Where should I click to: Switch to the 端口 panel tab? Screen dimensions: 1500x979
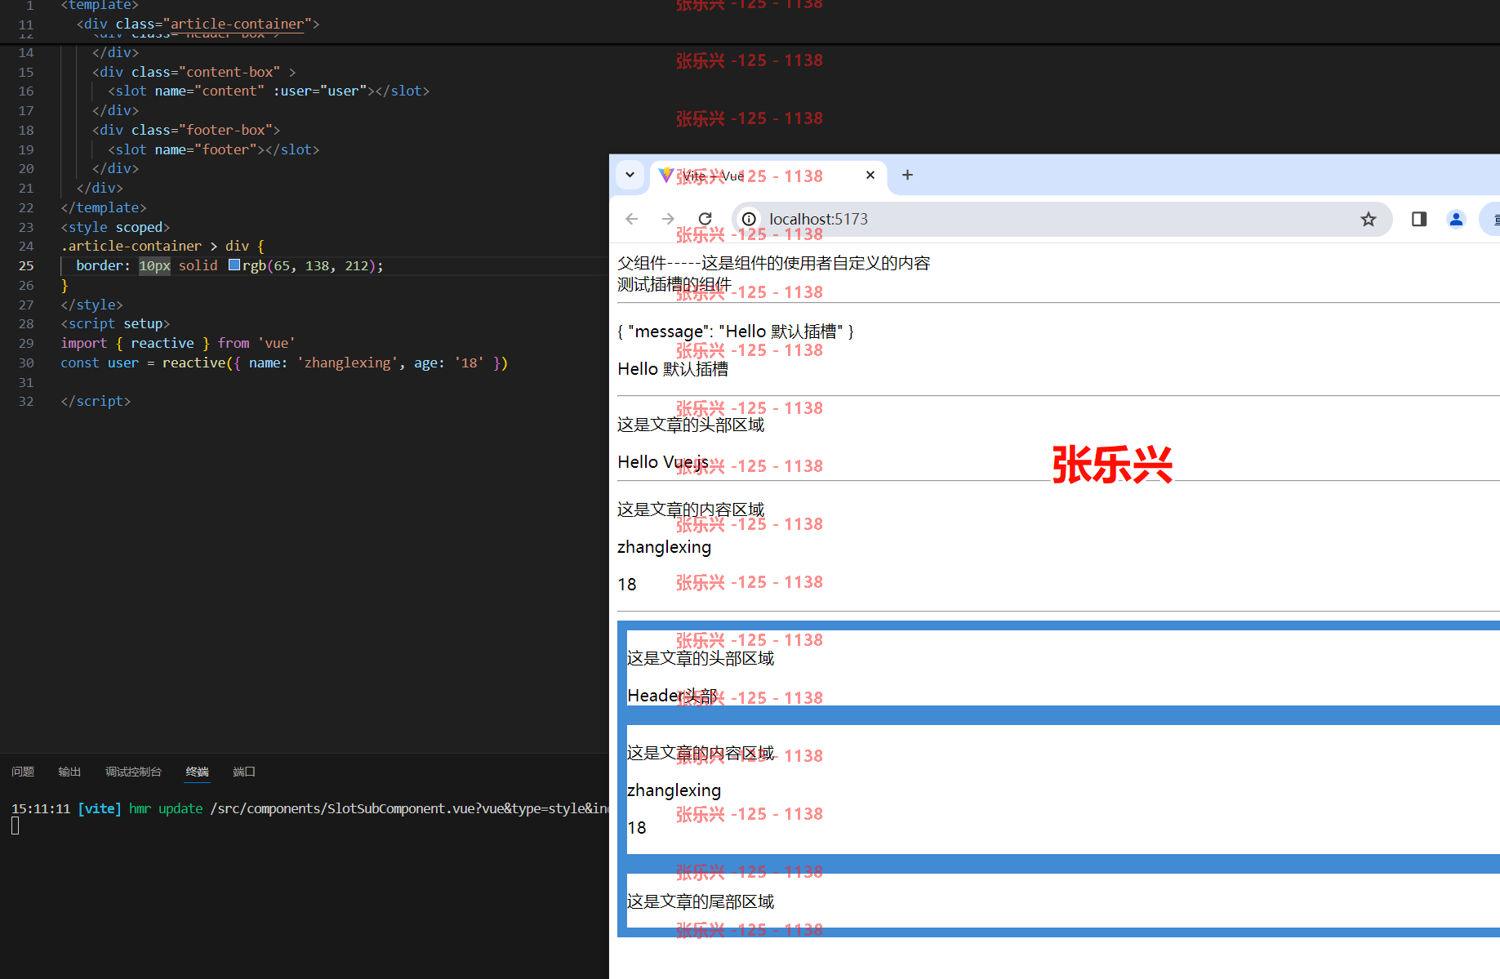[244, 772]
